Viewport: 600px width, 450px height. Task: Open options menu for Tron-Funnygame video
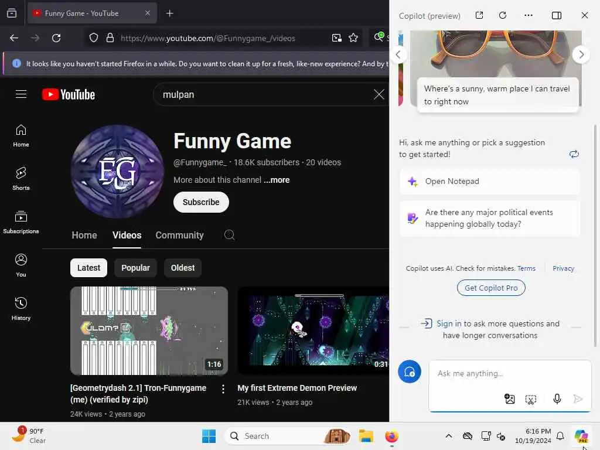coord(223,389)
